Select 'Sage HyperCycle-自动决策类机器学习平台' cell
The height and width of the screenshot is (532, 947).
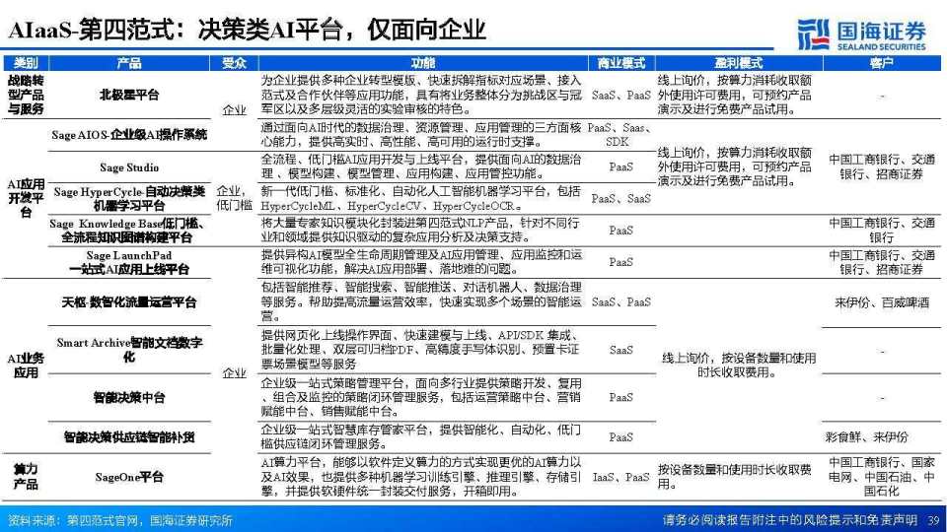coord(128,198)
